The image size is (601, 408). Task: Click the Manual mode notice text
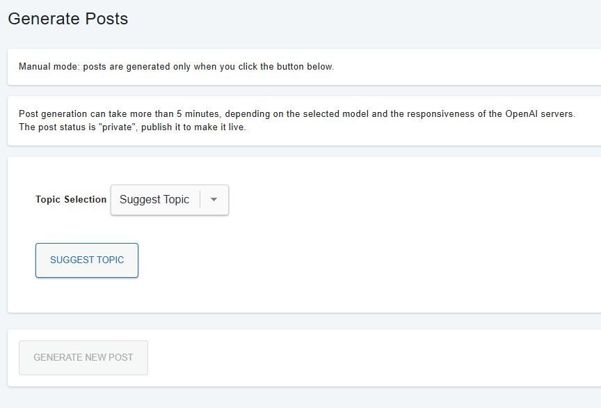click(176, 67)
